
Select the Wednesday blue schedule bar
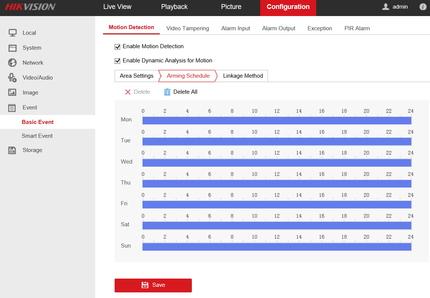(277, 163)
